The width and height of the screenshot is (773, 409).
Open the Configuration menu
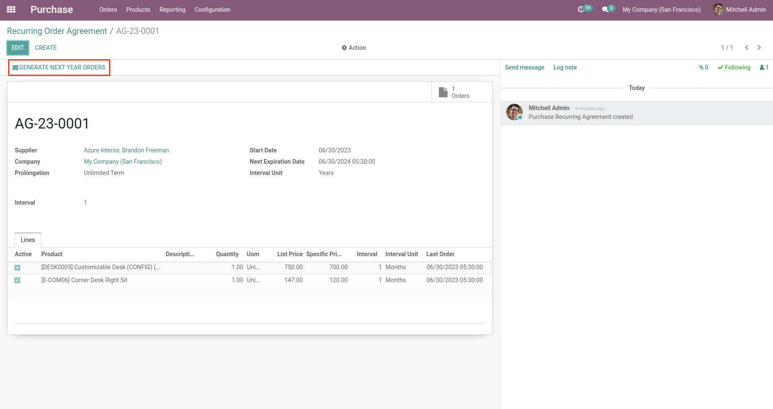click(x=212, y=10)
